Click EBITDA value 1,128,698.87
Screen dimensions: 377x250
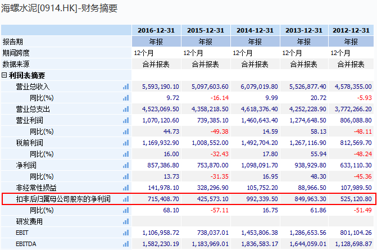(353, 244)
